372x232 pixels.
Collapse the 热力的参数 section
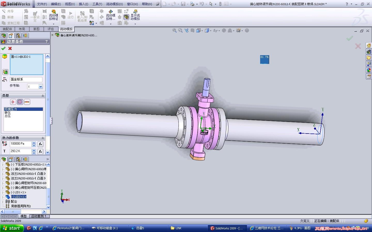[43, 138]
